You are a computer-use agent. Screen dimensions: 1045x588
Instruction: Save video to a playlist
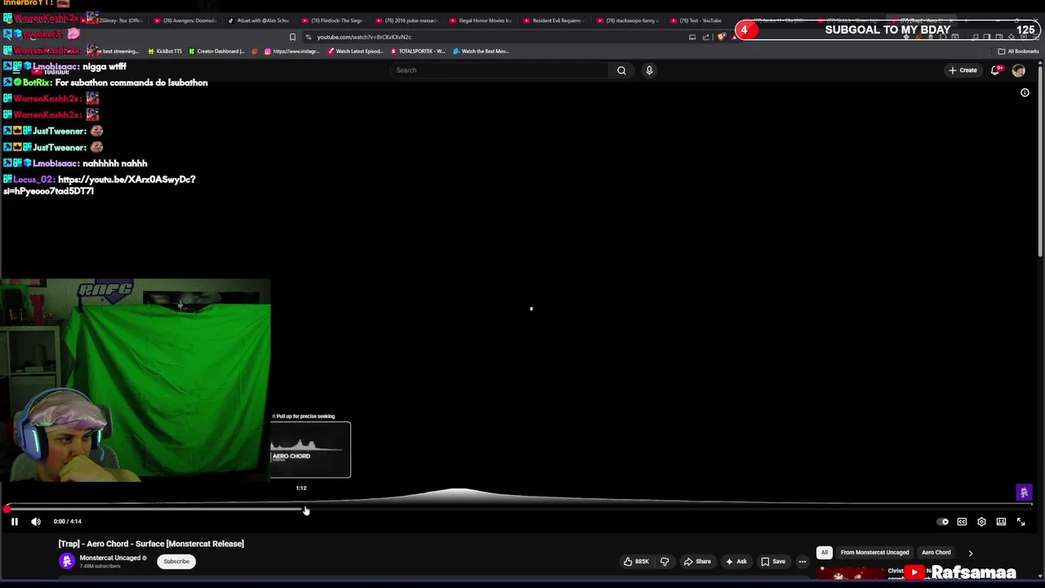click(x=773, y=561)
